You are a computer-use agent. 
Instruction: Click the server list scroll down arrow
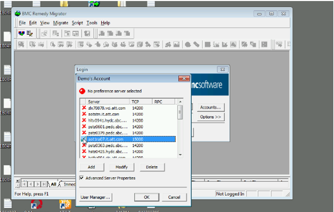coord(180,155)
